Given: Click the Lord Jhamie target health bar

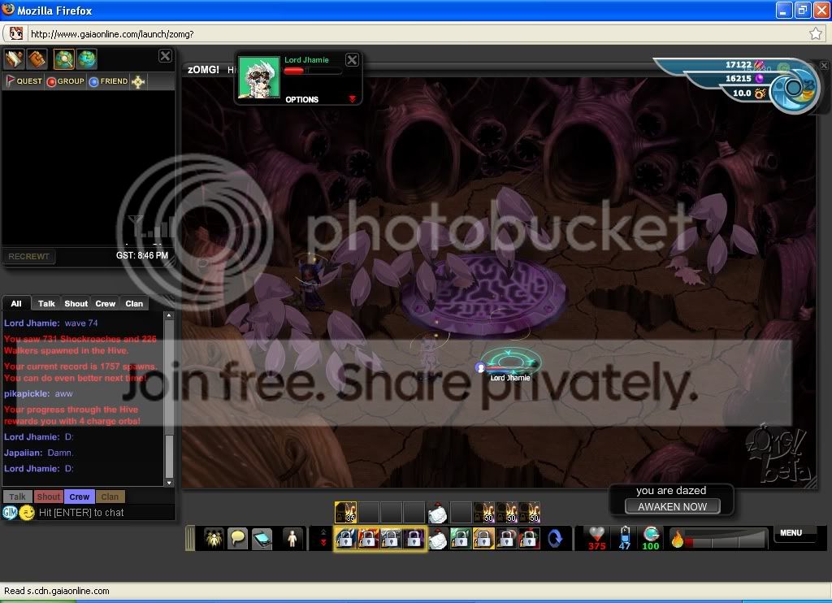Looking at the screenshot, I should click(312, 71).
